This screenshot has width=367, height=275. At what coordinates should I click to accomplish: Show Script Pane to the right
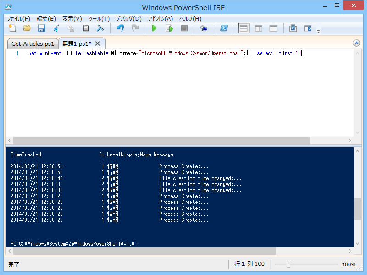point(259,28)
